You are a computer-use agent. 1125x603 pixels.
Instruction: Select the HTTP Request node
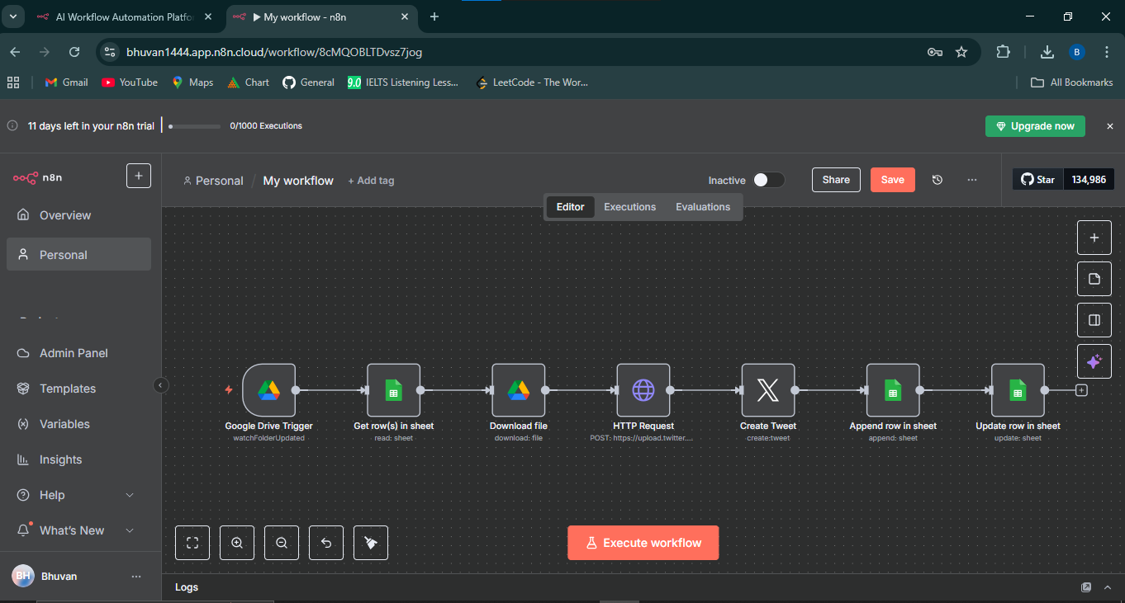(643, 389)
